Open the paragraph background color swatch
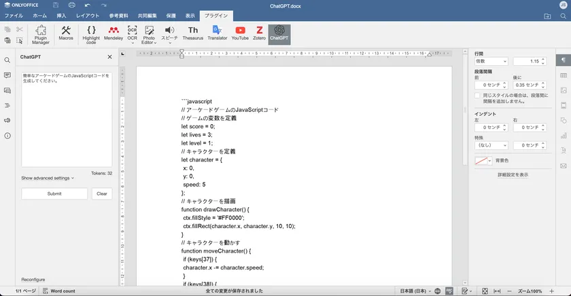 (483, 161)
